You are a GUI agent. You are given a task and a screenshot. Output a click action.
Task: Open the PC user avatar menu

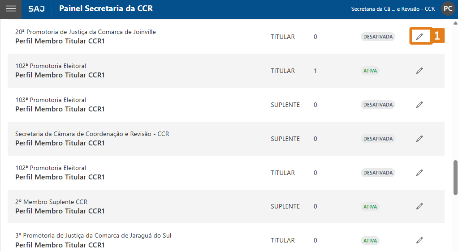(x=448, y=9)
